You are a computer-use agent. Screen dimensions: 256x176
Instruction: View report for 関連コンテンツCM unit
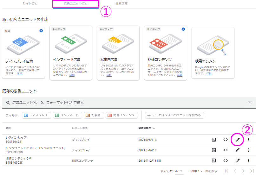pos(214,160)
